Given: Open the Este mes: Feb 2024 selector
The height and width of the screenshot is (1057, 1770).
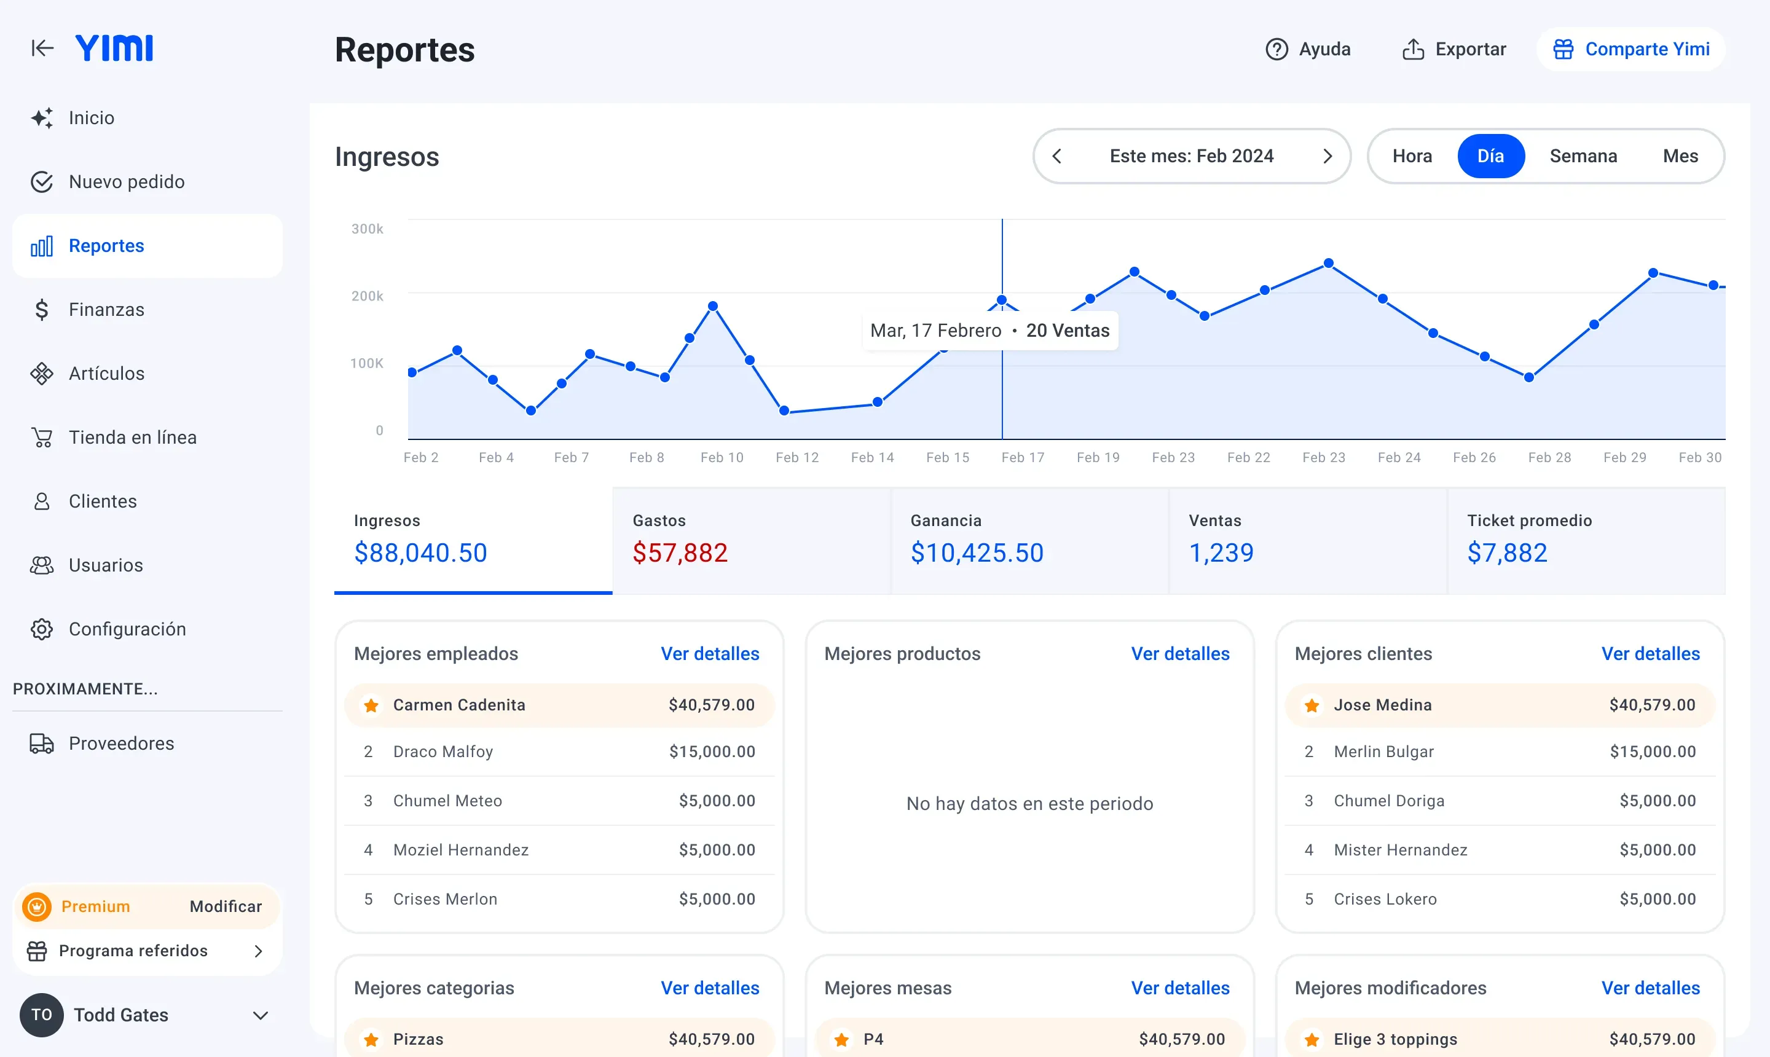Looking at the screenshot, I should [x=1192, y=156].
